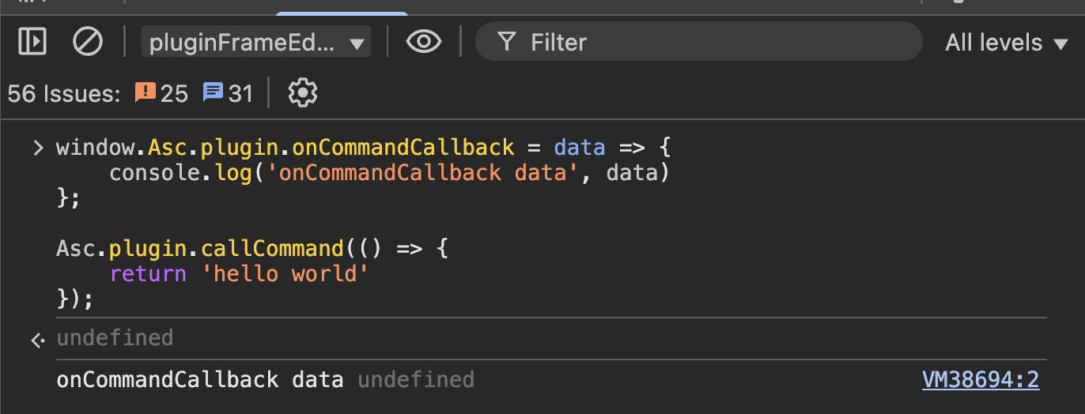Click the undefined result after the return arrow
Image resolution: width=1085 pixels, height=414 pixels.
coord(115,338)
